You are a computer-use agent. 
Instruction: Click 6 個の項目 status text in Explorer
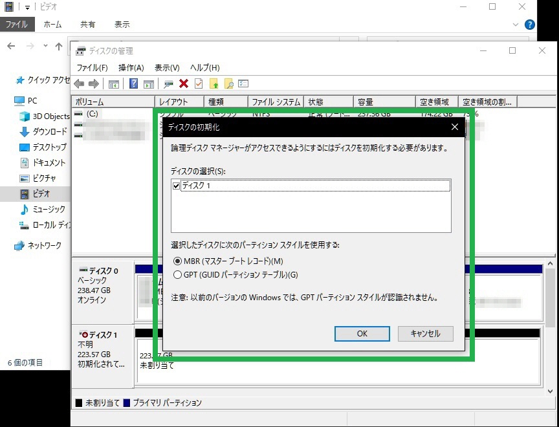(25, 363)
